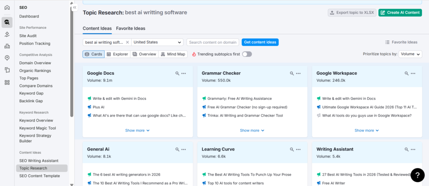
Task: Switch to the Content Ideas tab
Action: [97, 28]
